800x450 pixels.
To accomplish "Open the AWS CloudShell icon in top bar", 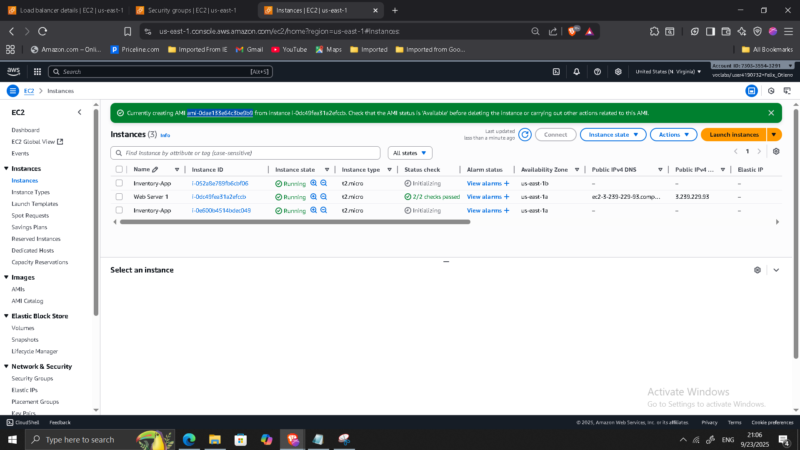I will point(556,72).
